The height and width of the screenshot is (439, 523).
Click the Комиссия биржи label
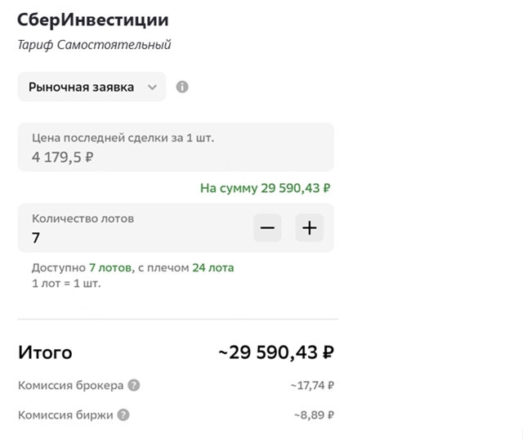click(x=65, y=415)
